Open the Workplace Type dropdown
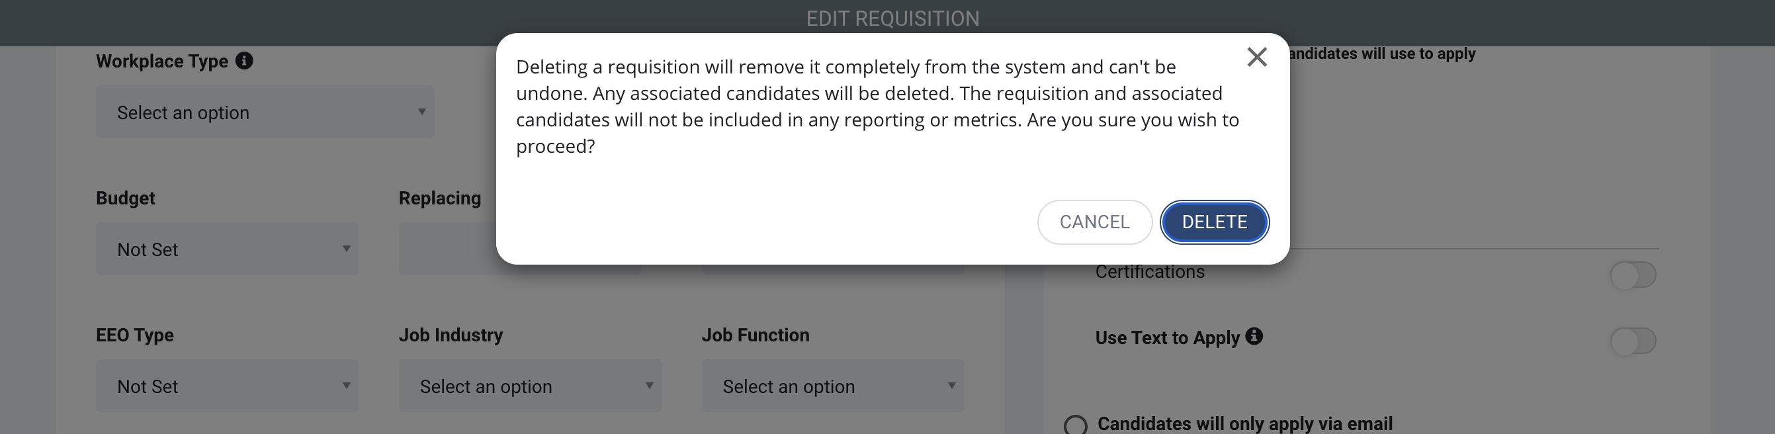This screenshot has width=1775, height=434. (x=265, y=112)
